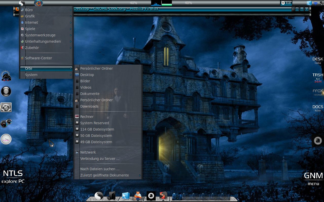Click the round 'a' icon on the right edge
Screen dimensions: 324x202
(x=318, y=140)
